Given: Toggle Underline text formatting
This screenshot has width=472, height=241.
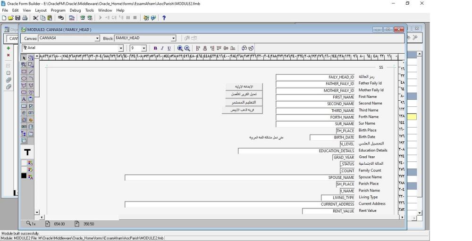Looking at the screenshot, I should [169, 48].
